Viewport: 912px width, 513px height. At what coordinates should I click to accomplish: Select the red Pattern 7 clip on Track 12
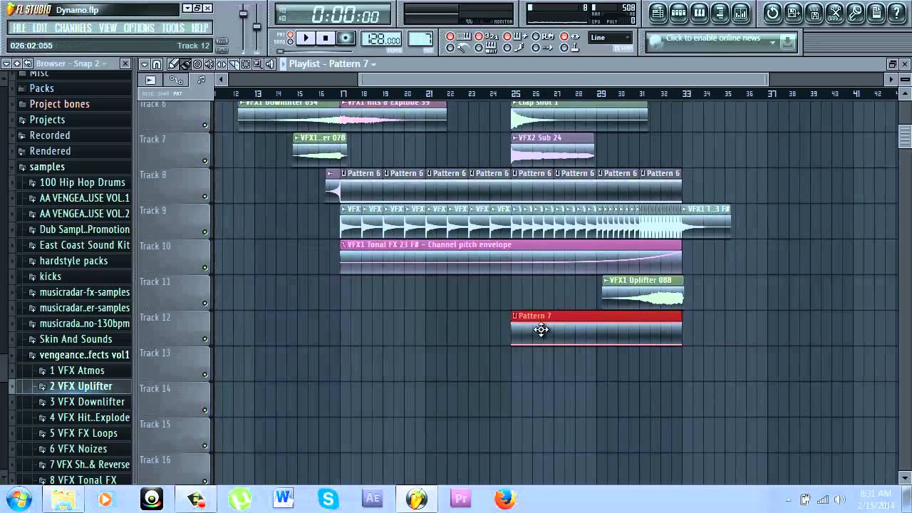click(596, 328)
